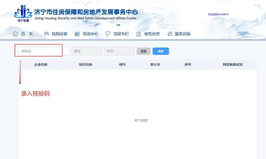
Task: Click the flag icon for 党建专栏
Action: (108, 34)
